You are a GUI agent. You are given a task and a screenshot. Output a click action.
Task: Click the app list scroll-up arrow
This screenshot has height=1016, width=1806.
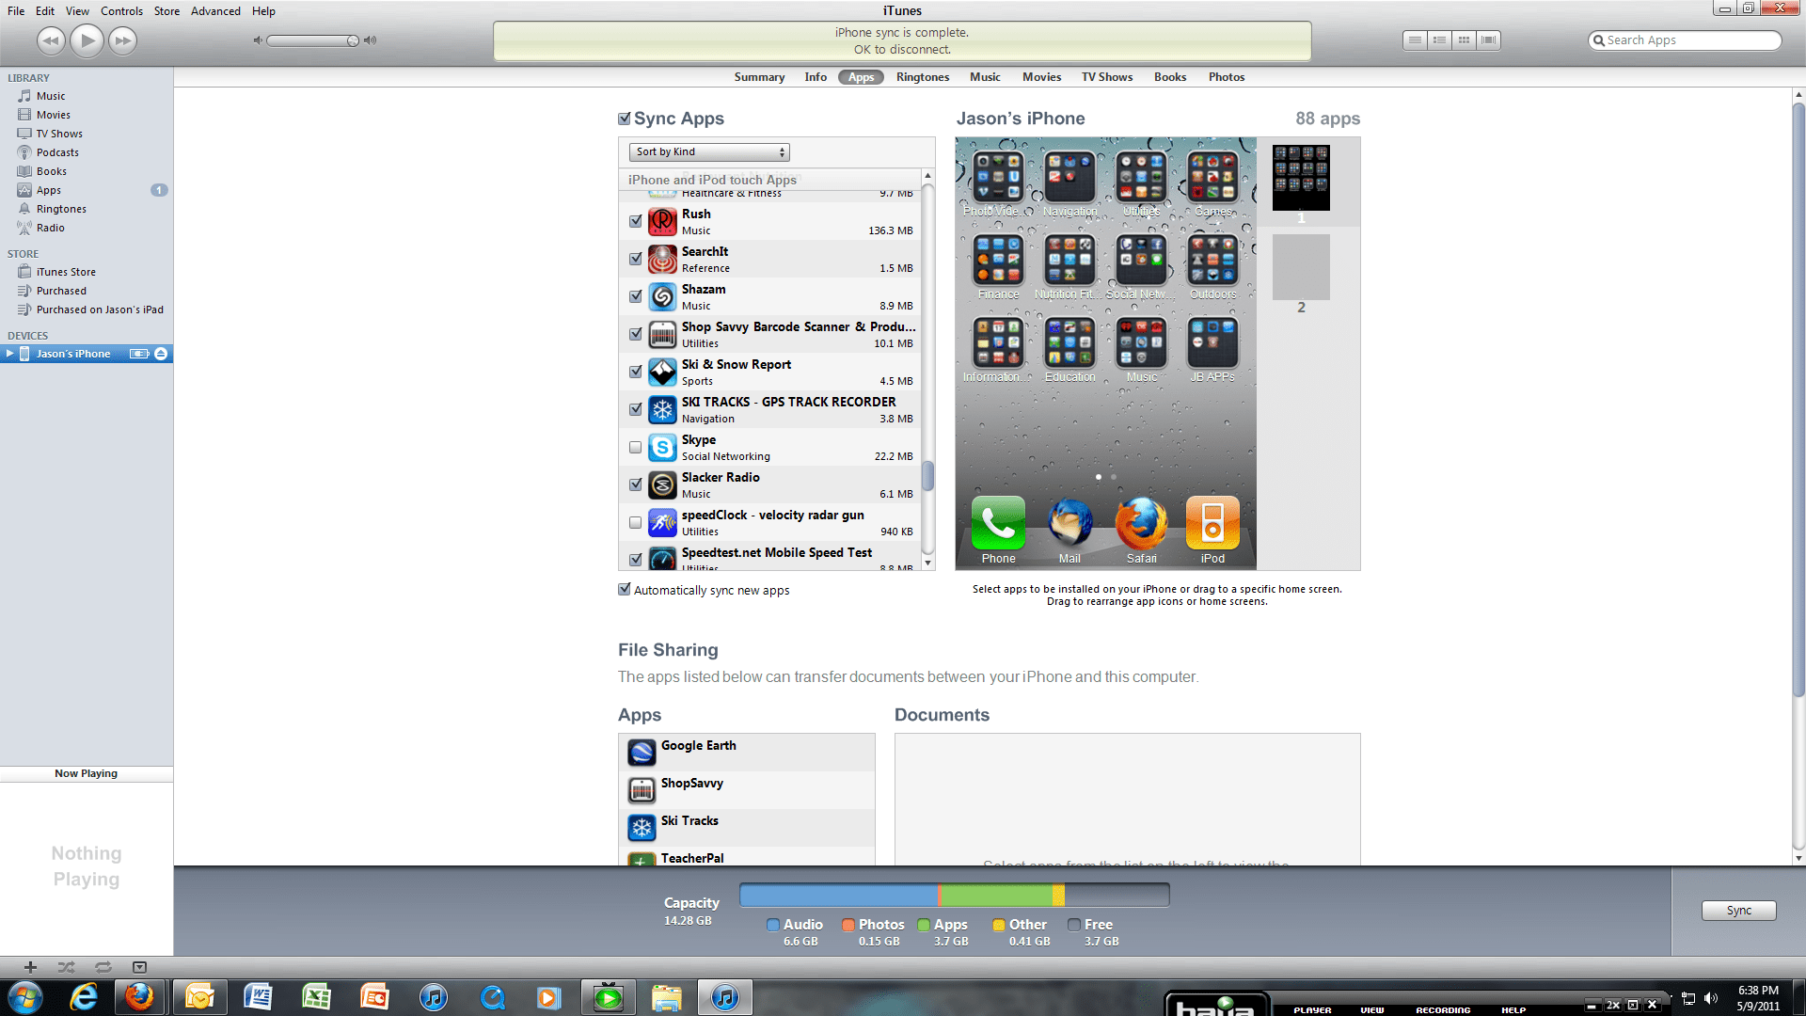pos(927,176)
